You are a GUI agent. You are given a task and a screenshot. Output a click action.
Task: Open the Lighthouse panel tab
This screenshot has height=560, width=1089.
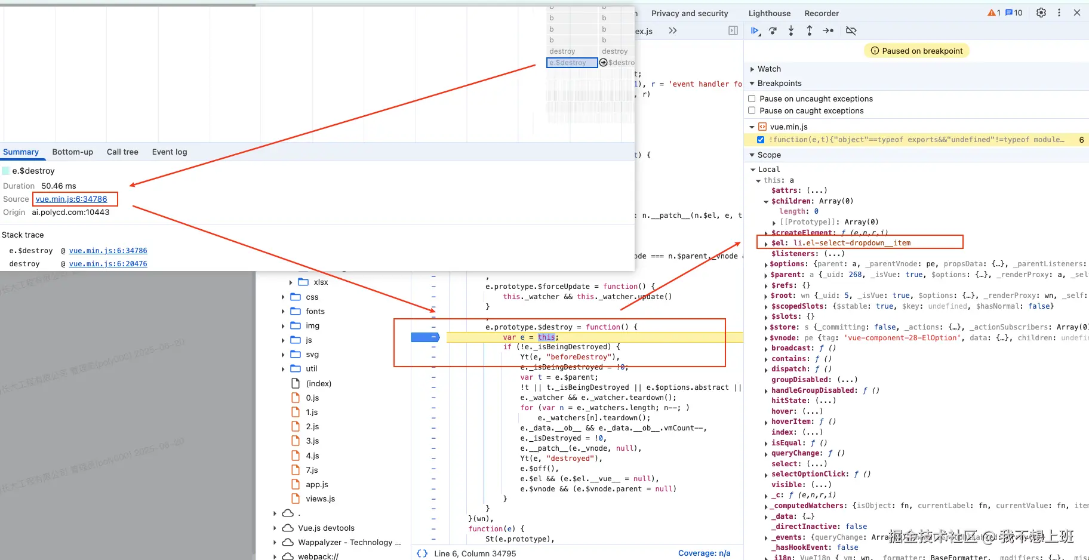(770, 13)
